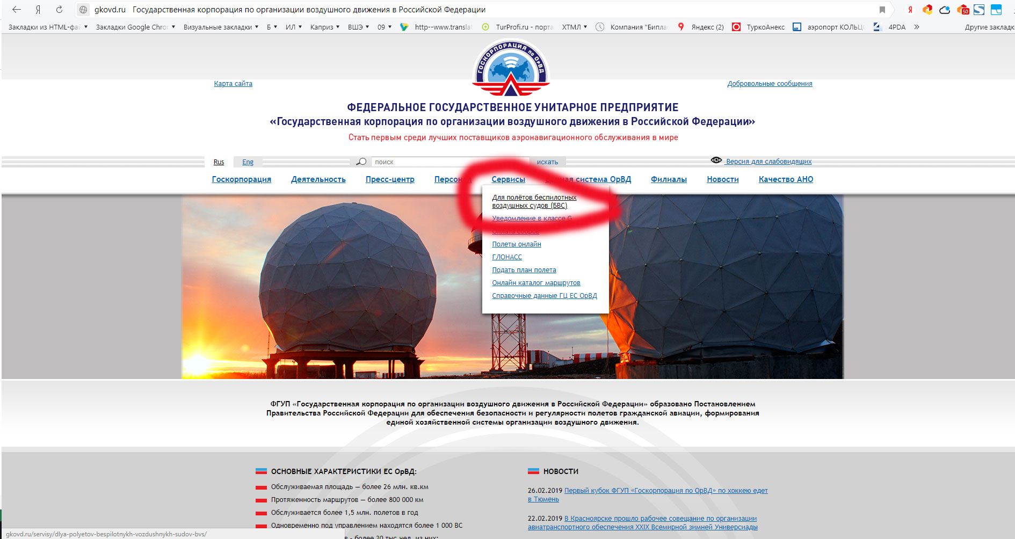Open the Карта сайта link

click(233, 84)
